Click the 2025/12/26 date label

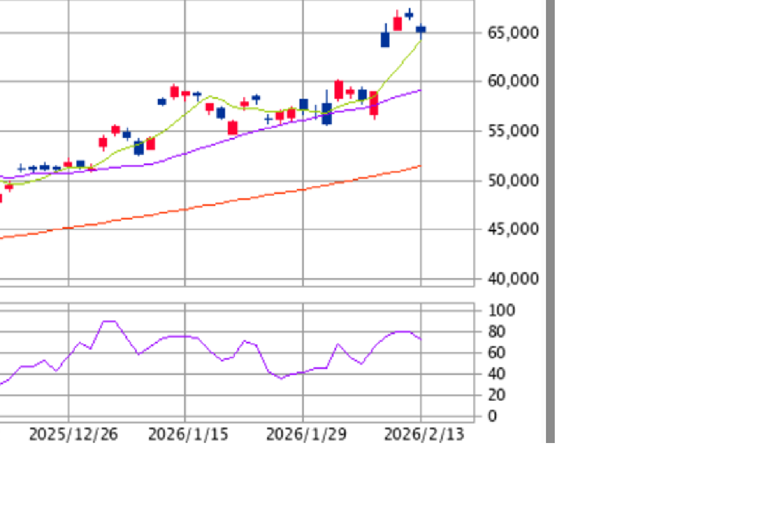pyautogui.click(x=73, y=434)
